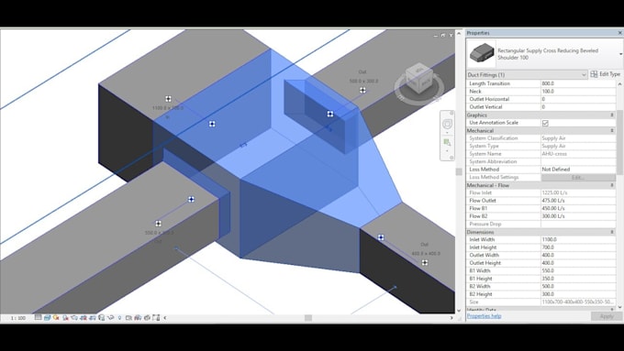The height and width of the screenshot is (351, 624).
Task: Toggle the Shadows icon in view bar
Action: (65, 318)
